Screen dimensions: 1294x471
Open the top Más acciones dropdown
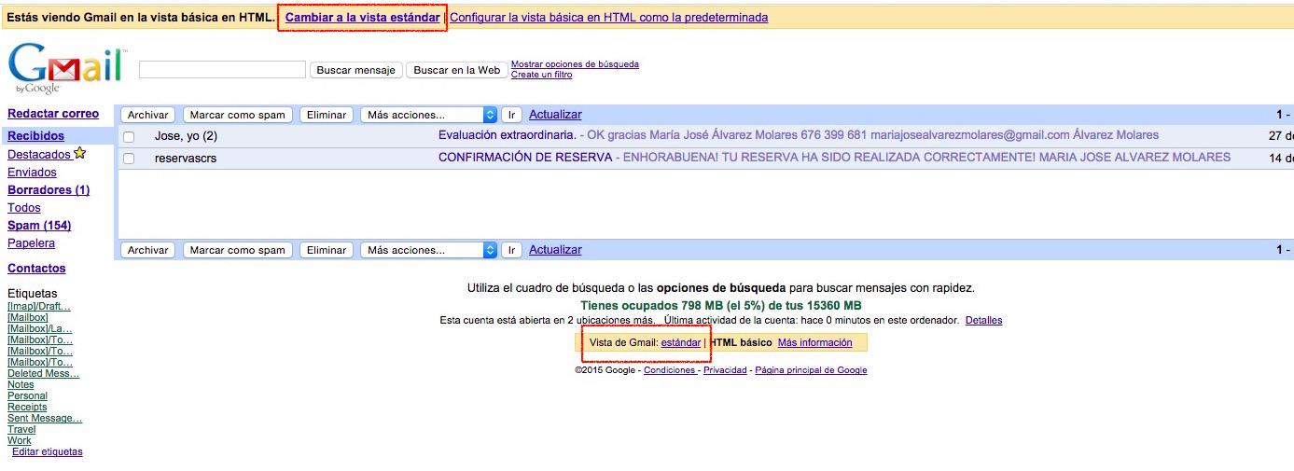[x=428, y=115]
